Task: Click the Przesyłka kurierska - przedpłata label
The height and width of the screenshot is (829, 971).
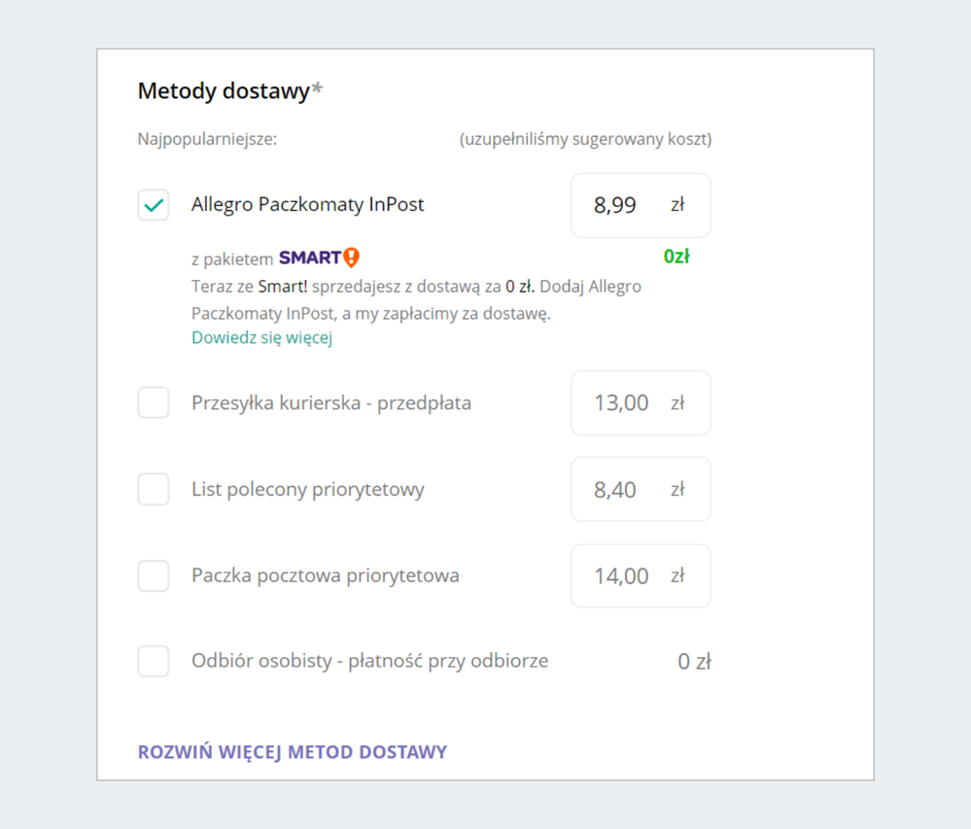Action: pos(330,402)
